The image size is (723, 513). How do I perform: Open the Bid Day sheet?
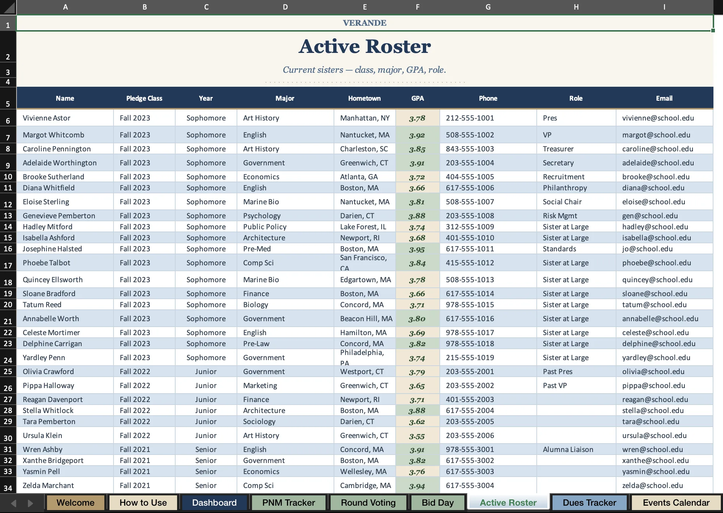point(438,503)
